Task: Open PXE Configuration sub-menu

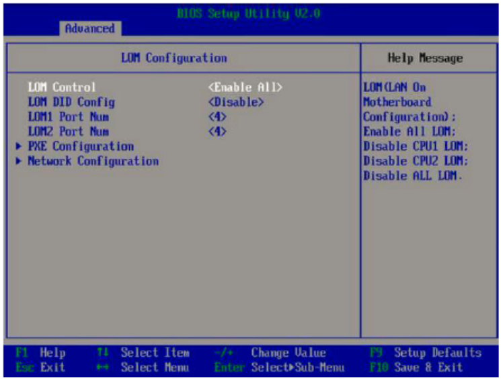Action: (81, 146)
